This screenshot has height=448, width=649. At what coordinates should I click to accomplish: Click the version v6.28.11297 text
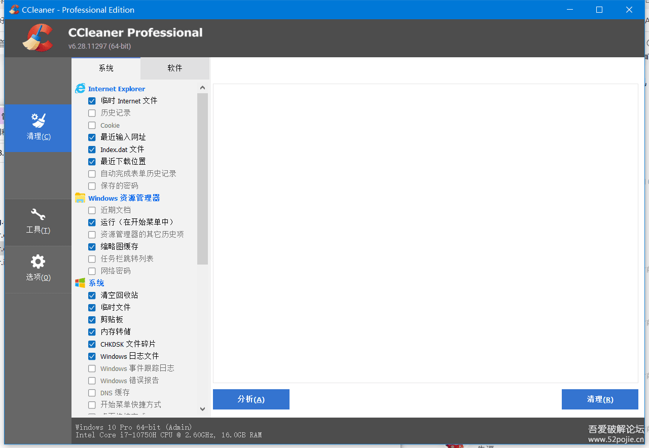[99, 46]
